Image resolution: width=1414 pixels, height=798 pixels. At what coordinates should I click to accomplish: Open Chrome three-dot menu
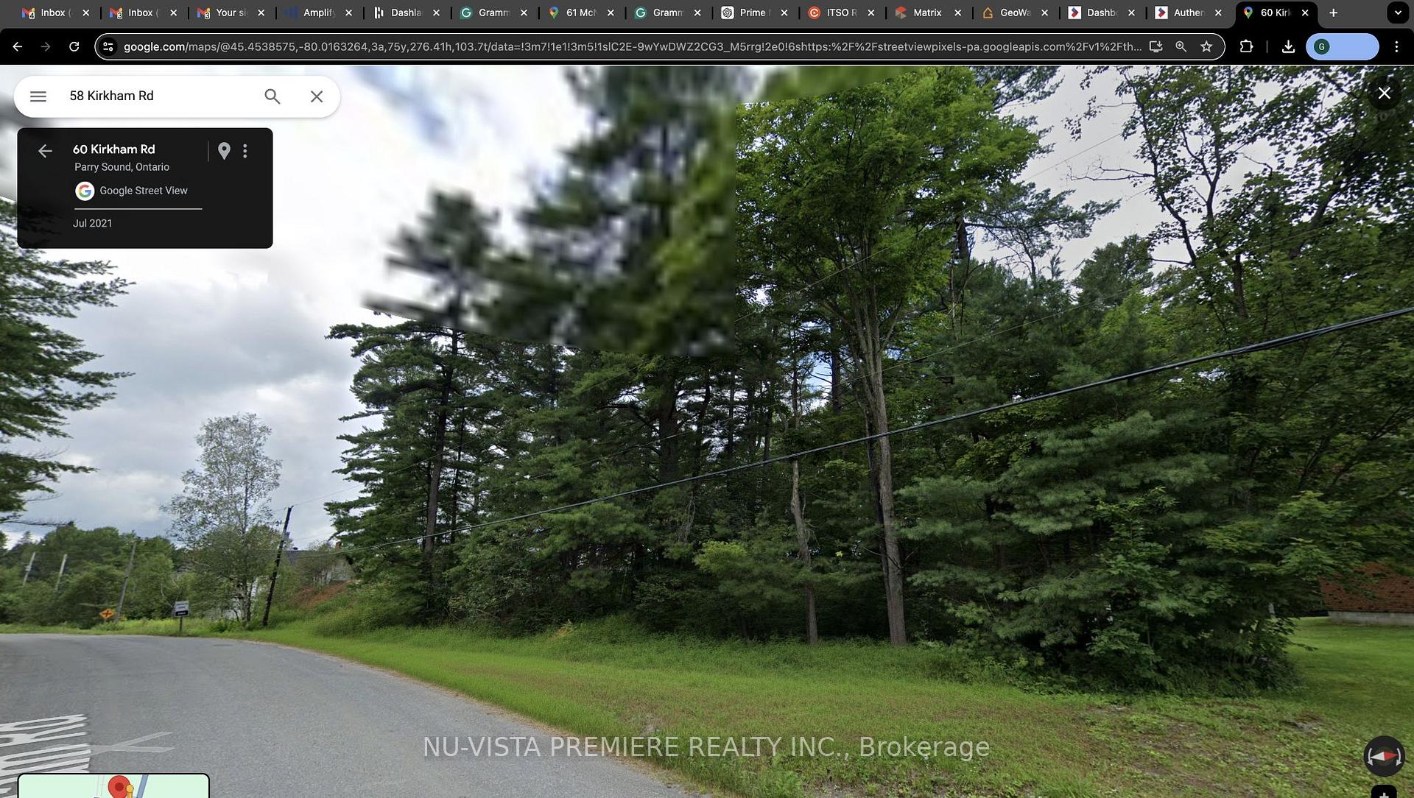pos(1397,46)
